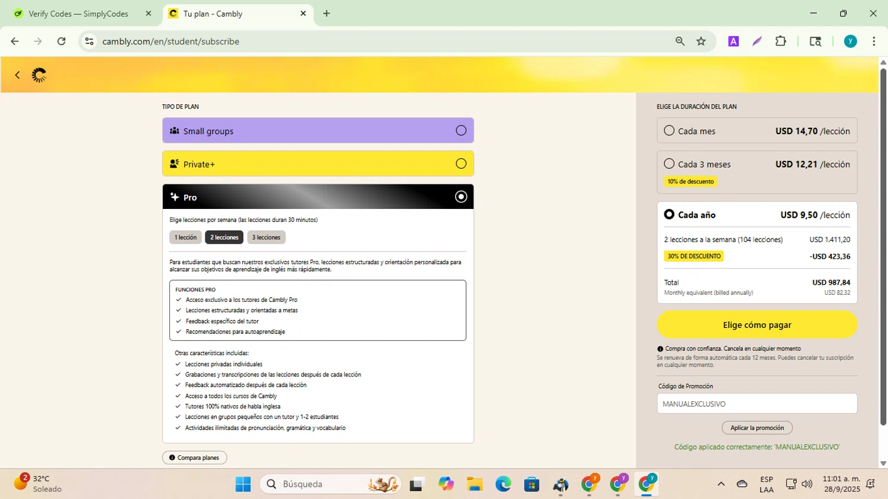Open Task View on the taskbar

tap(417, 484)
